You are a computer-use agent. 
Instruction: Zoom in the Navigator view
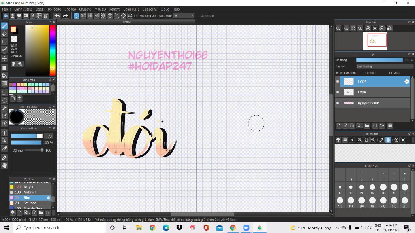point(346,28)
